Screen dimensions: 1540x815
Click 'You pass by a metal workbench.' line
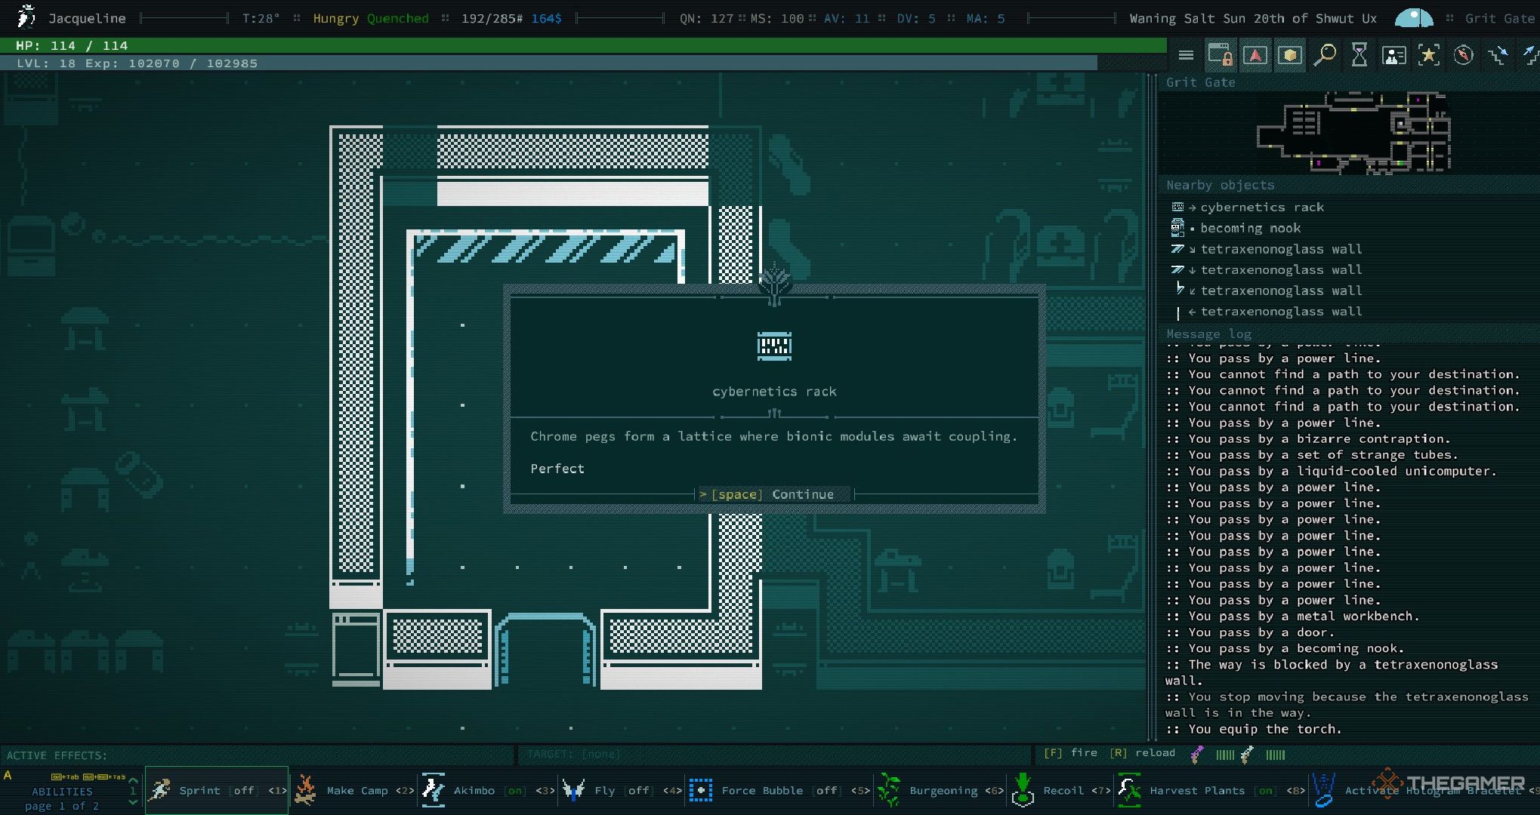point(1292,616)
